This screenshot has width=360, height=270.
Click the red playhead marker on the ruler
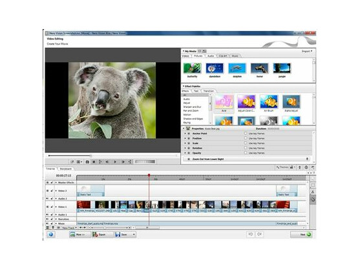pos(149,176)
